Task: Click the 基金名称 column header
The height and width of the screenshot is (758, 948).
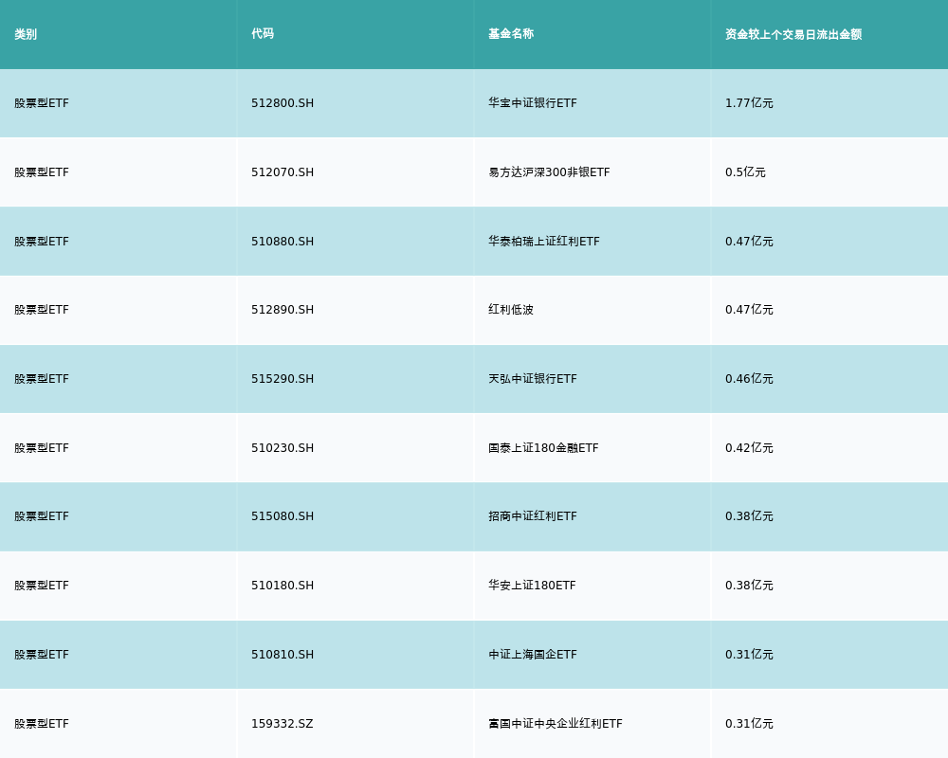Action: pos(511,34)
